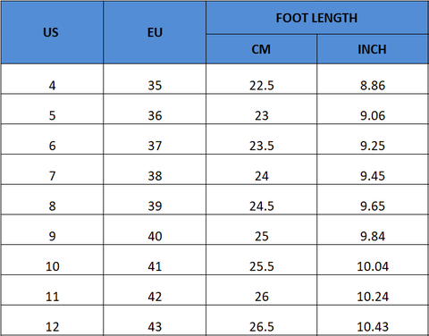
Task: Click the 8.86 inch cell
Action: coord(373,80)
